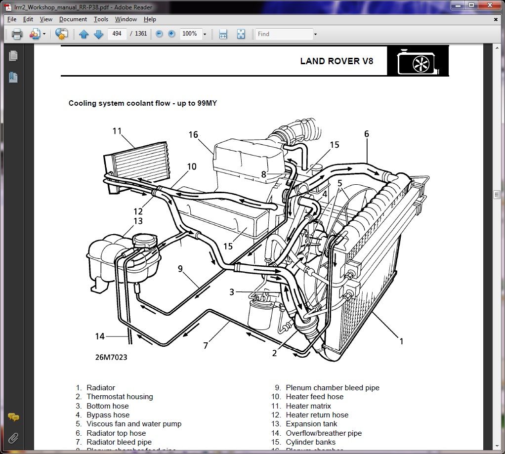
Task: Open the Help menu
Action: pos(150,19)
